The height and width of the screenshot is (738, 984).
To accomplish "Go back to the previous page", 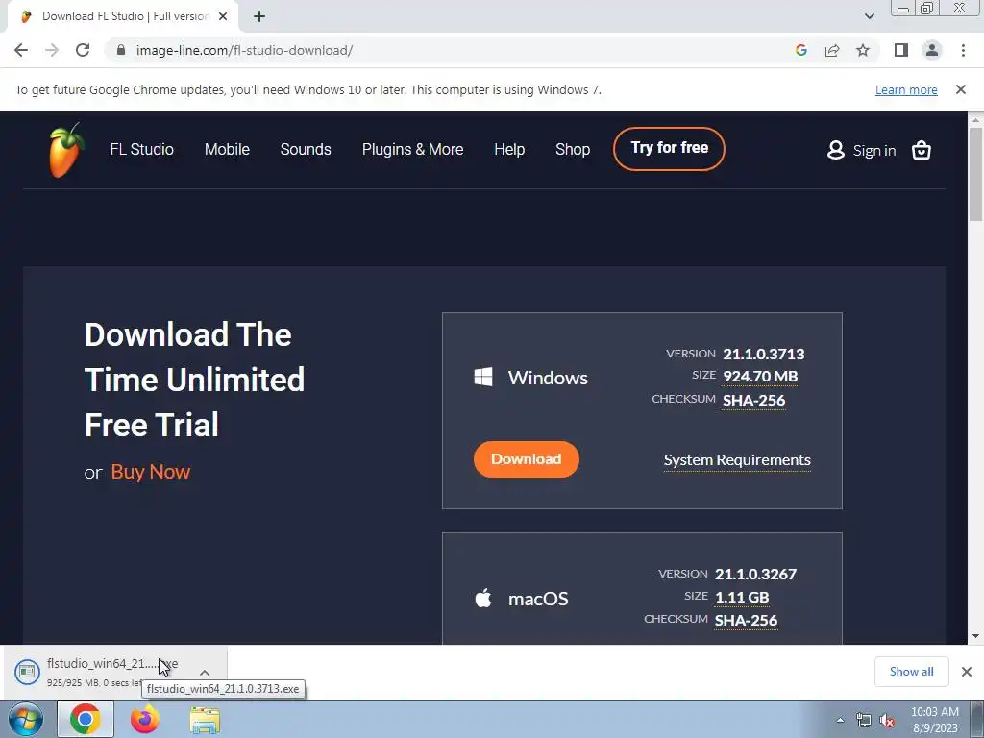I will click(21, 50).
